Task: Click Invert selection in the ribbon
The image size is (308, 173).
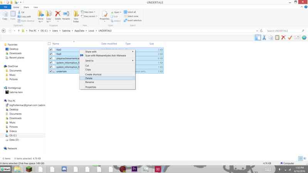Action: (133, 20)
